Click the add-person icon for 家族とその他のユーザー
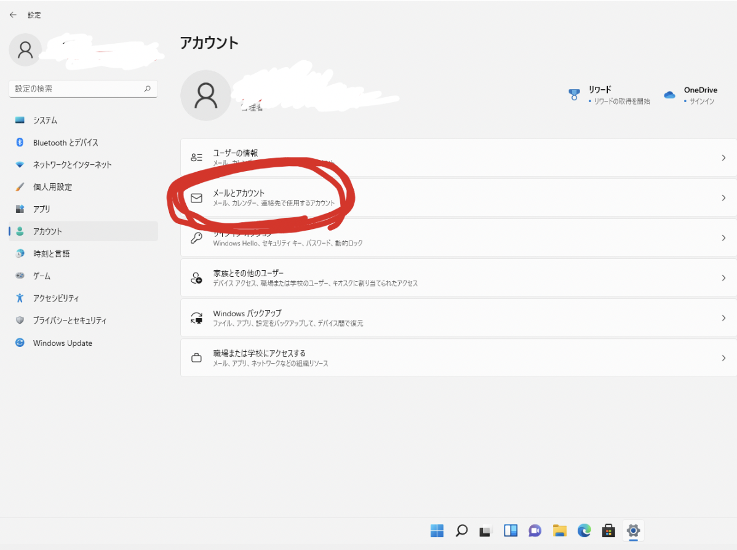Screen dimensions: 737x550 click(196, 278)
